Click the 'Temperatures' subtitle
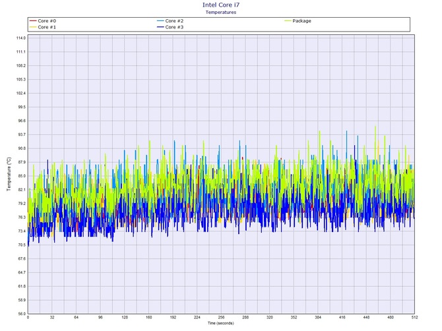This screenshot has height=331, width=442. point(221,12)
